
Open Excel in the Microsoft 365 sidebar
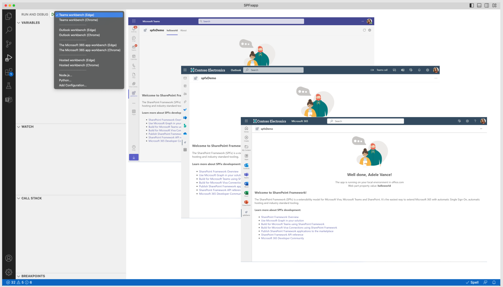pyautogui.click(x=246, y=193)
